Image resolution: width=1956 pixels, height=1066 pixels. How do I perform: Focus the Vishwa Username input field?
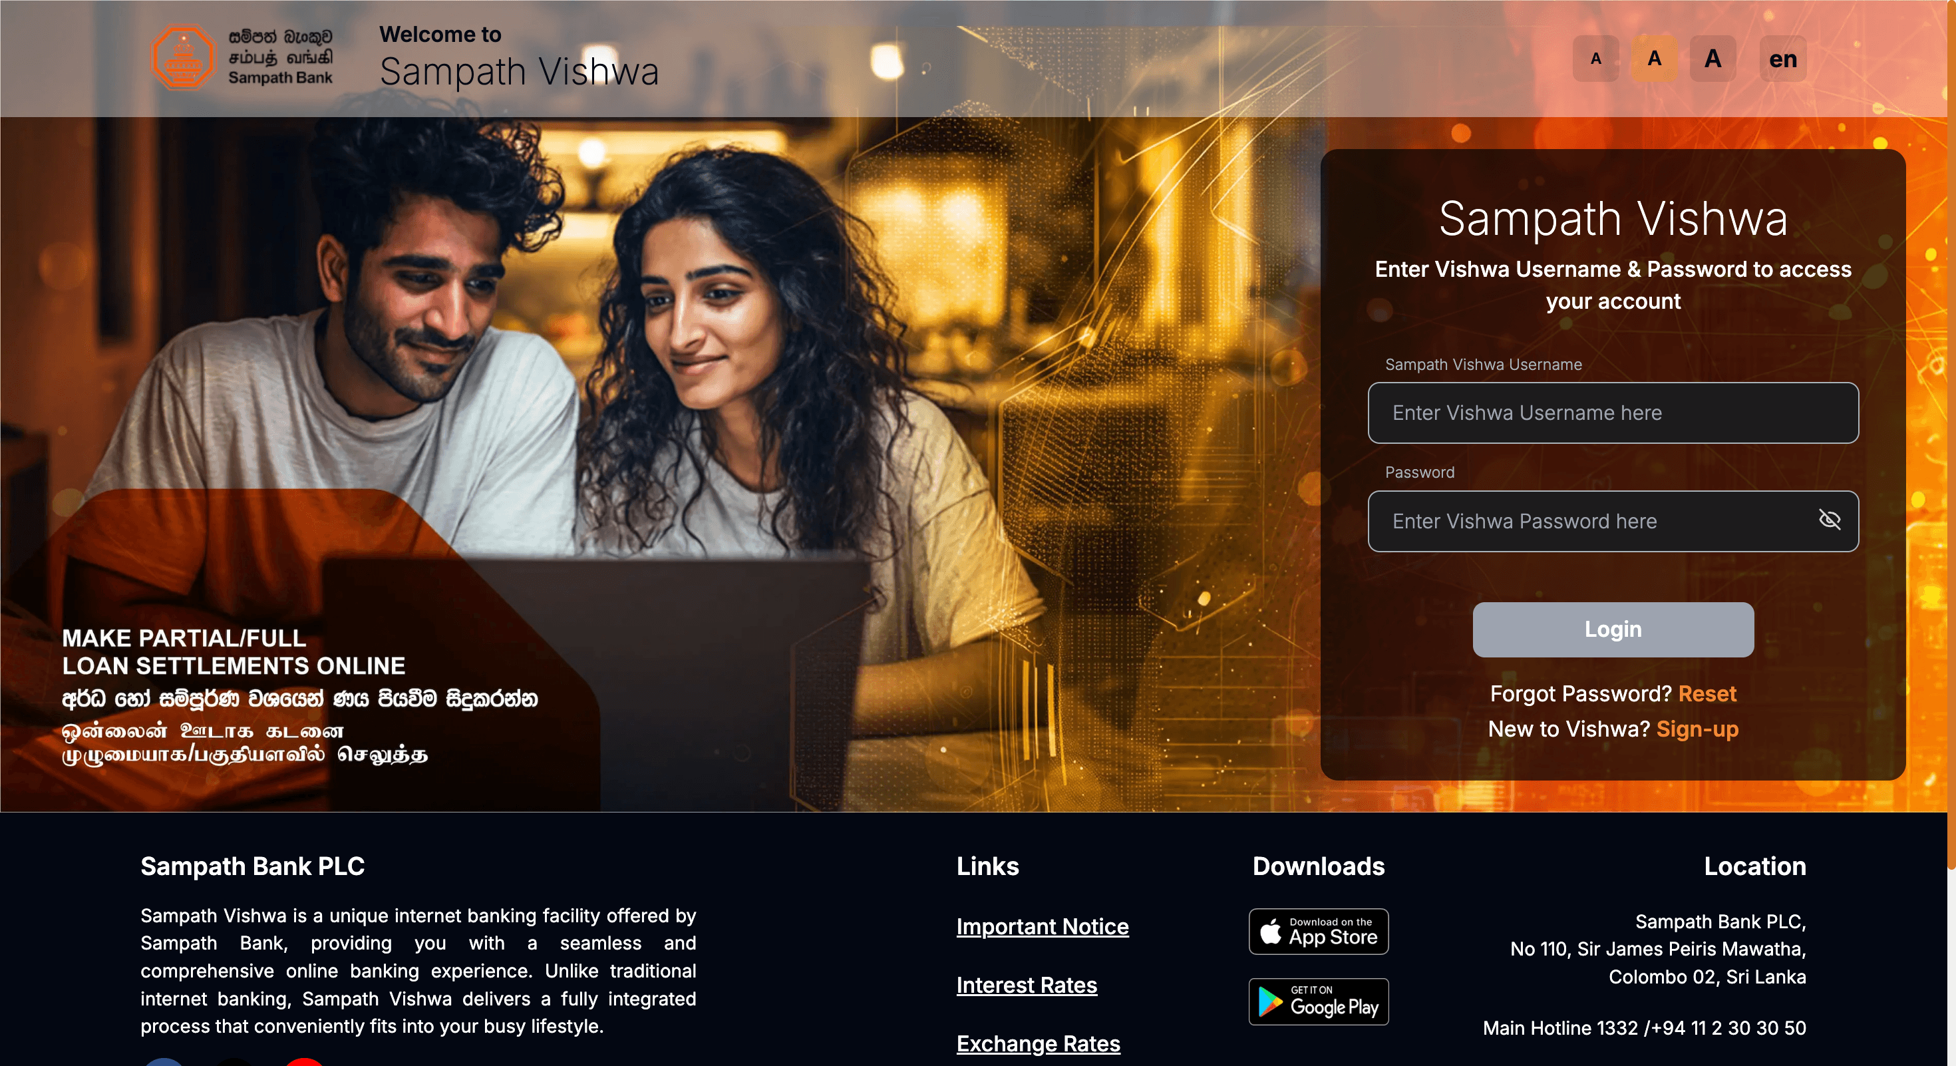pos(1613,413)
